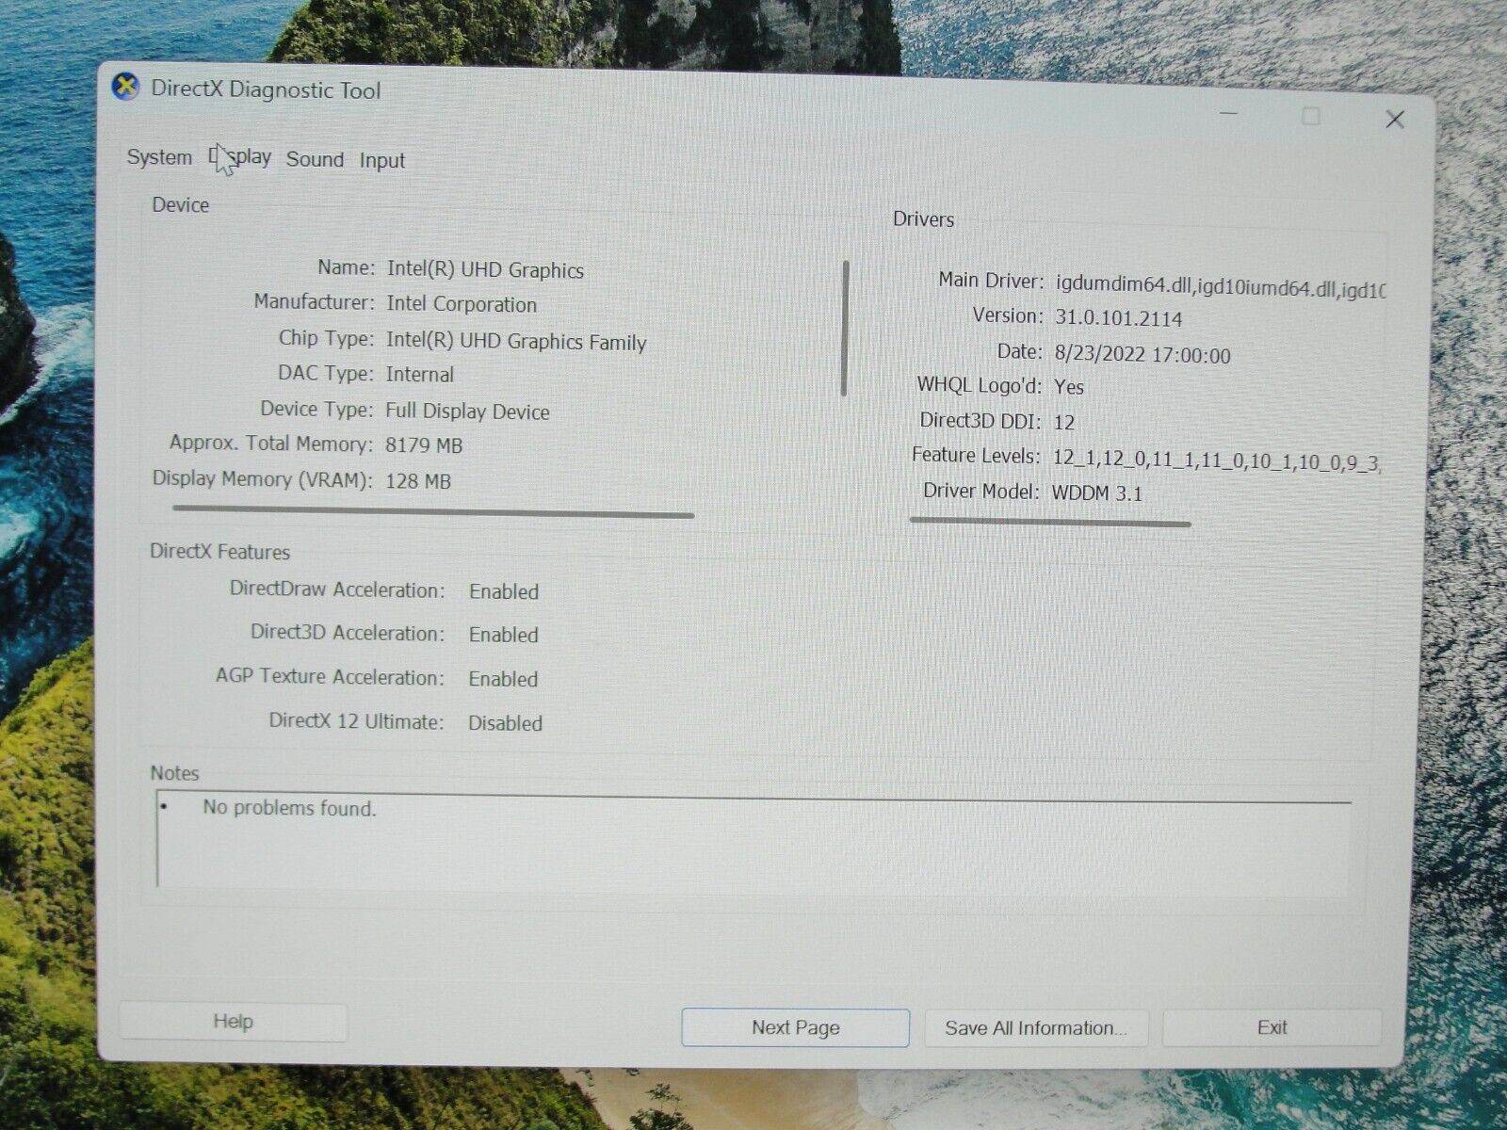
Task: Click the Driver Model WDDM 3.1 value
Action: click(x=1096, y=492)
